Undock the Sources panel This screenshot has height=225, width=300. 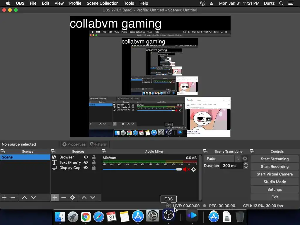click(x=53, y=151)
